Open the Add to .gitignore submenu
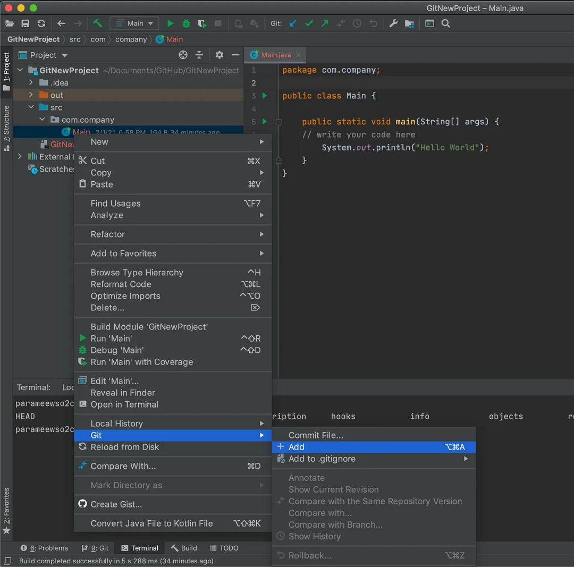The width and height of the screenshot is (574, 567). pos(374,459)
